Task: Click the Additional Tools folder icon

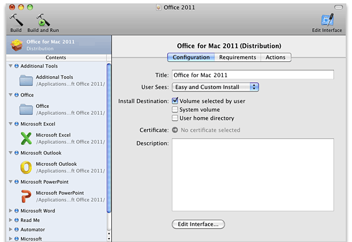Action: (26, 81)
